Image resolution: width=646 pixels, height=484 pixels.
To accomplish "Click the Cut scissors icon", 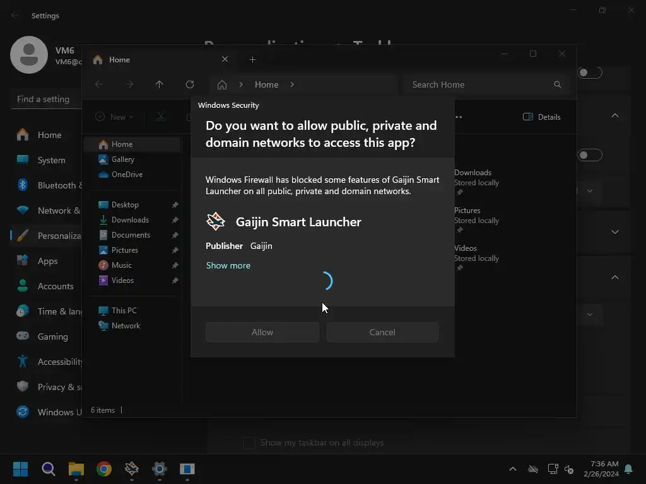I will 161,117.
